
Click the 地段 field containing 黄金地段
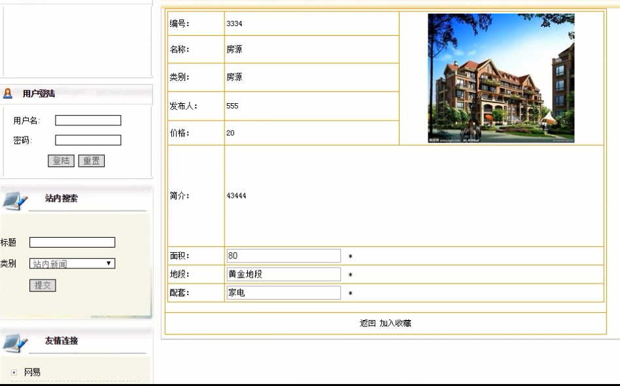pos(283,274)
